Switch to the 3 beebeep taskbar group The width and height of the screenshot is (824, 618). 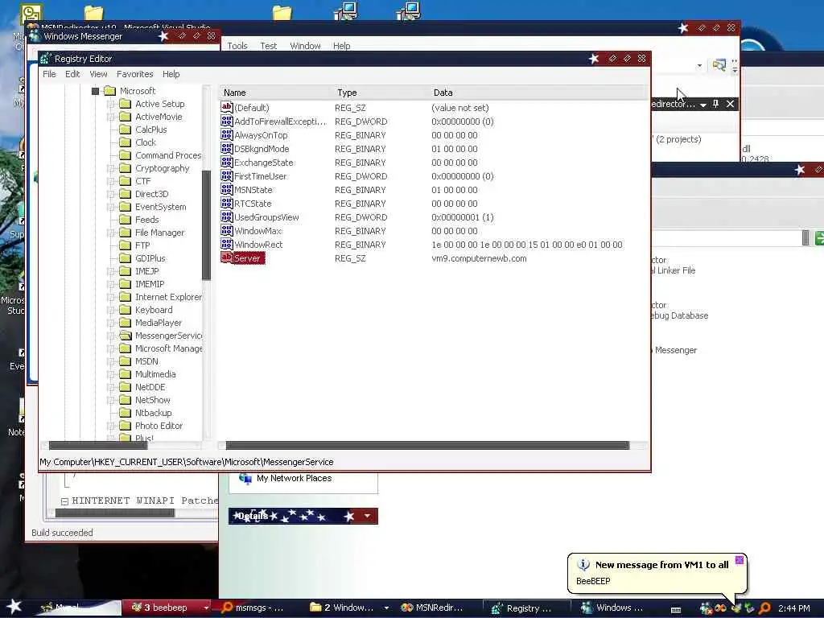point(166,608)
